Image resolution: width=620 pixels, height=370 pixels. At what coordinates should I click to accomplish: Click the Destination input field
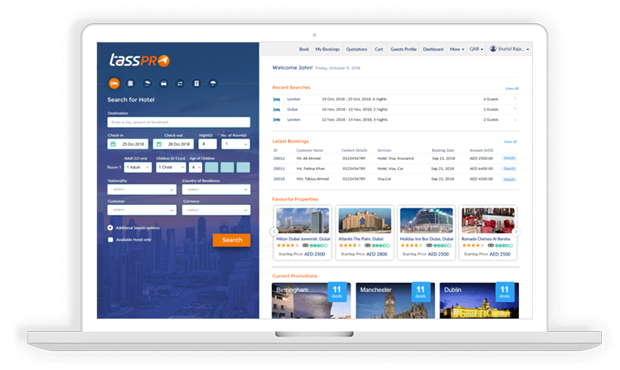[179, 122]
